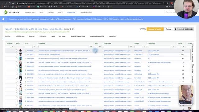The image size is (199, 112).
Task: Select checkbox in row with 530 stock
Action: point(16,70)
